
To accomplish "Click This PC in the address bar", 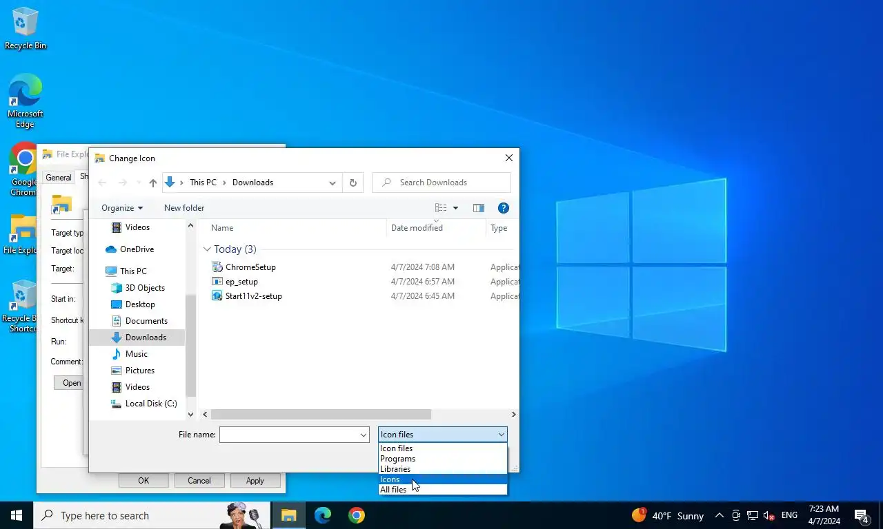I will point(203,183).
